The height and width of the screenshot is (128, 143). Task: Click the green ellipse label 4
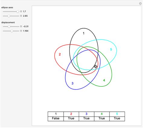click(x=104, y=80)
